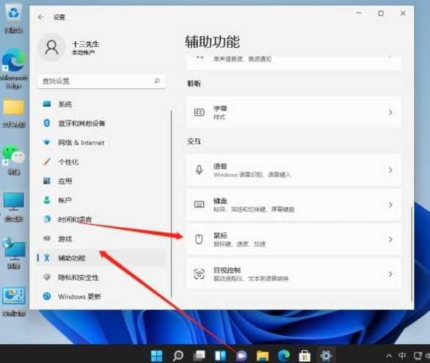Open Task View from the taskbar

(199, 356)
